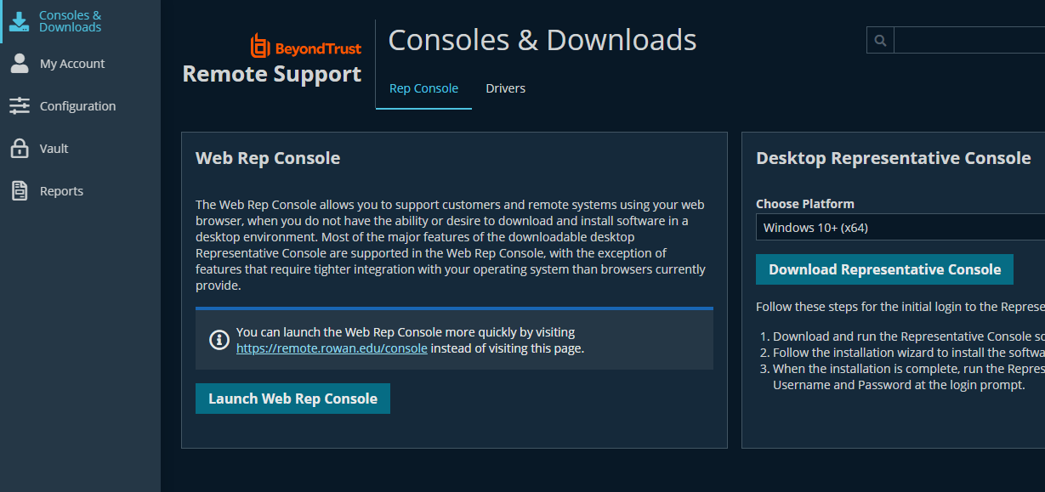
Task: Click the Vault padlock icon
Action: pyautogui.click(x=19, y=149)
